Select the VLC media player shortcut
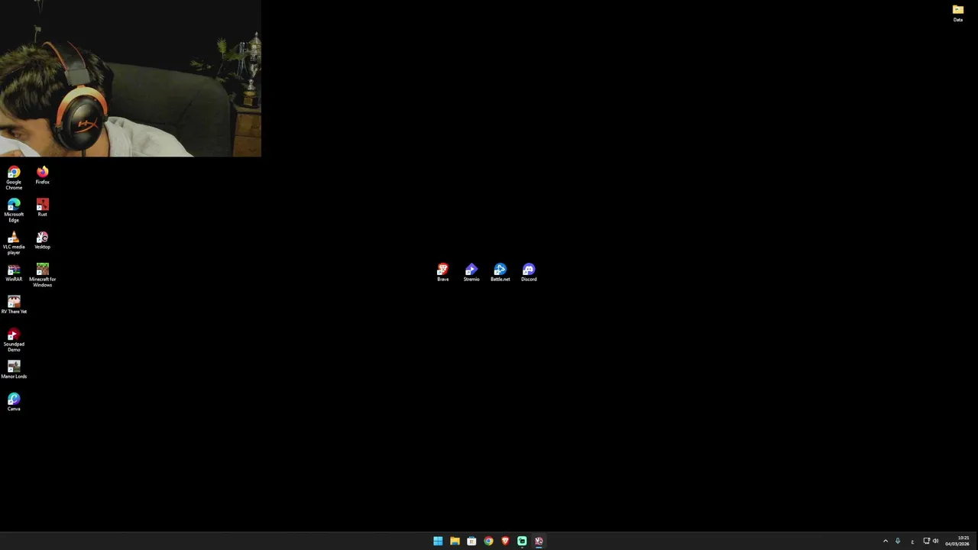Viewport: 978px width, 550px height. (x=14, y=243)
